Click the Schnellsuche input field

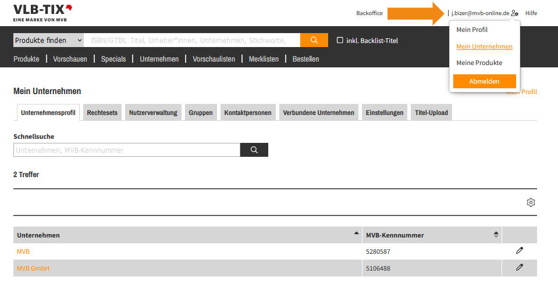point(127,150)
